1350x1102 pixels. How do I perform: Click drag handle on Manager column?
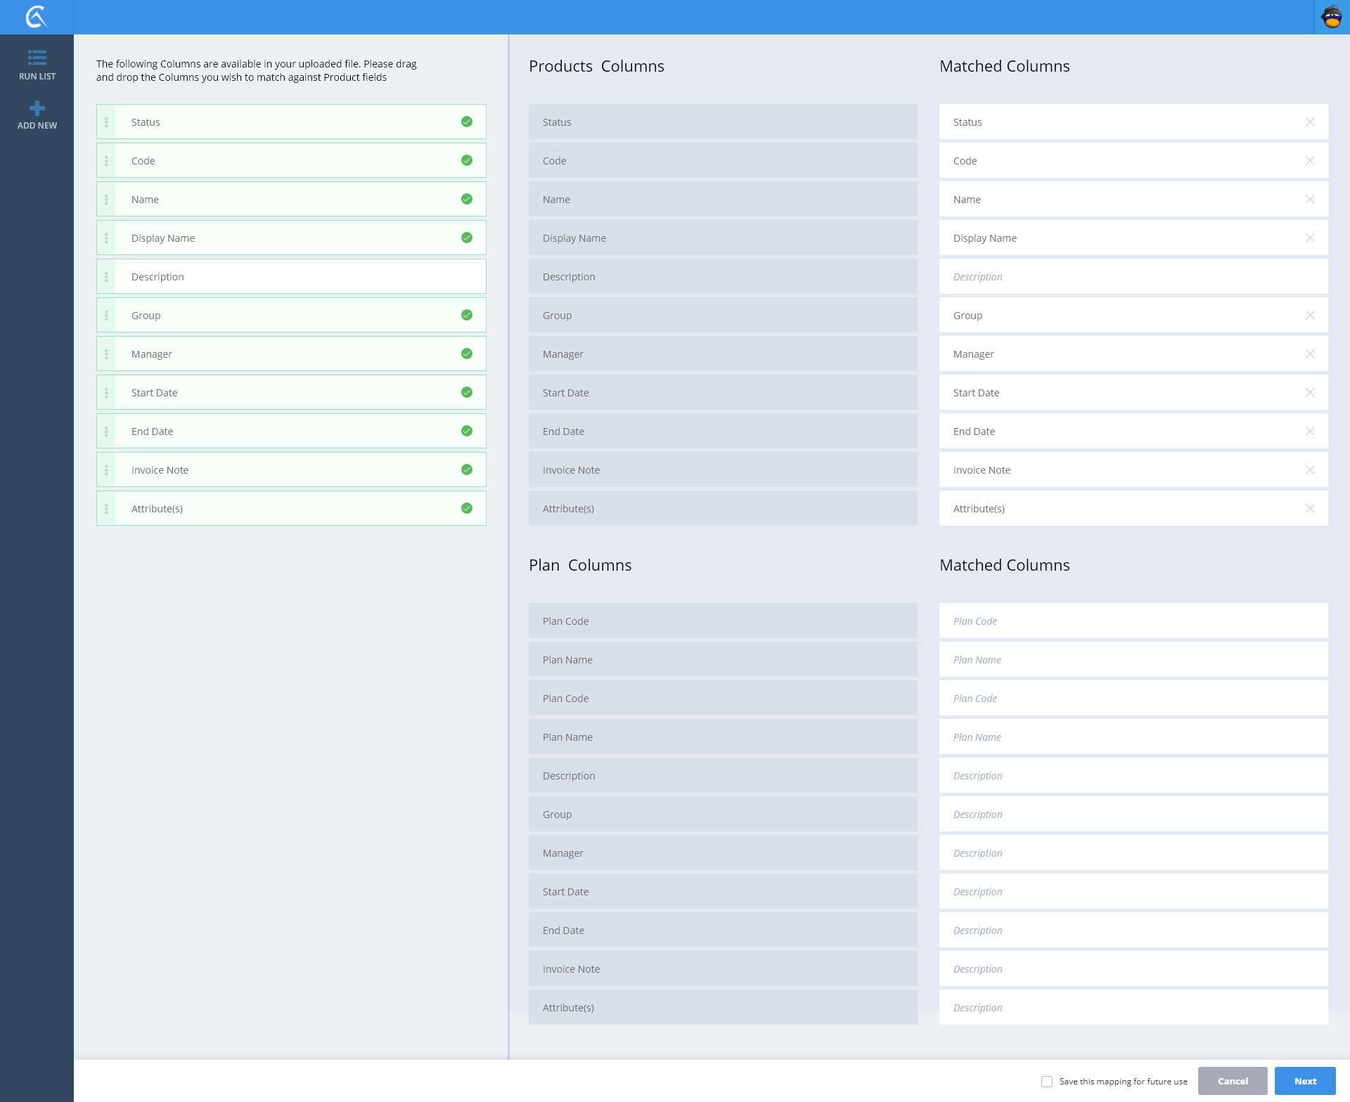[106, 354]
